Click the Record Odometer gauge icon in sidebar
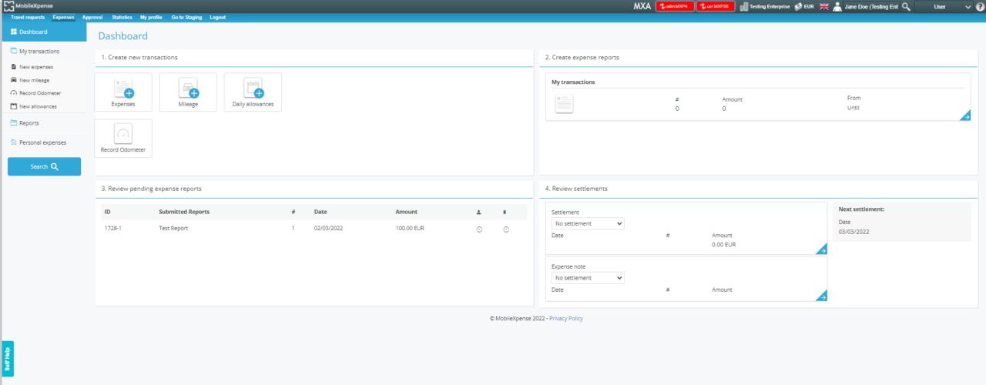Viewport: 986px width, 385px height. point(14,93)
